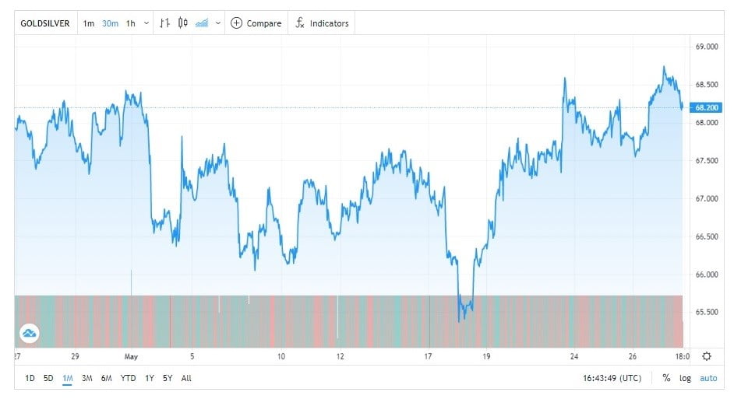This screenshot has width=734, height=399.
Task: Switch to candlestick chart style
Action: [183, 23]
